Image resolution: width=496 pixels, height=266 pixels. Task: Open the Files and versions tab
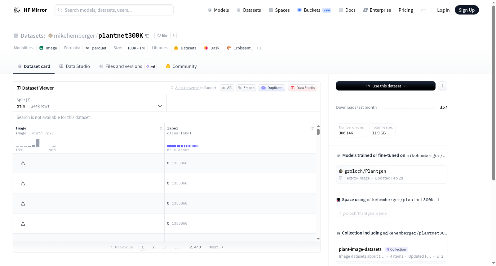pos(128,66)
